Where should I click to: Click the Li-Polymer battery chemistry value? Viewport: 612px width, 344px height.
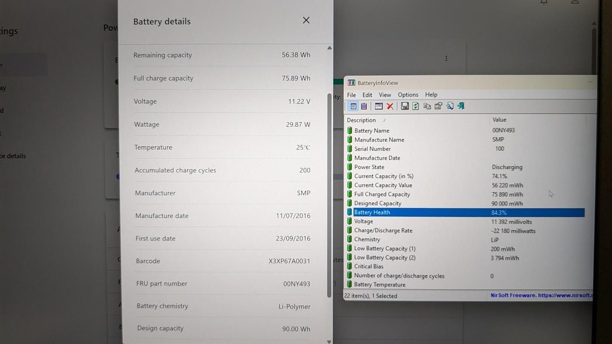[294, 306]
